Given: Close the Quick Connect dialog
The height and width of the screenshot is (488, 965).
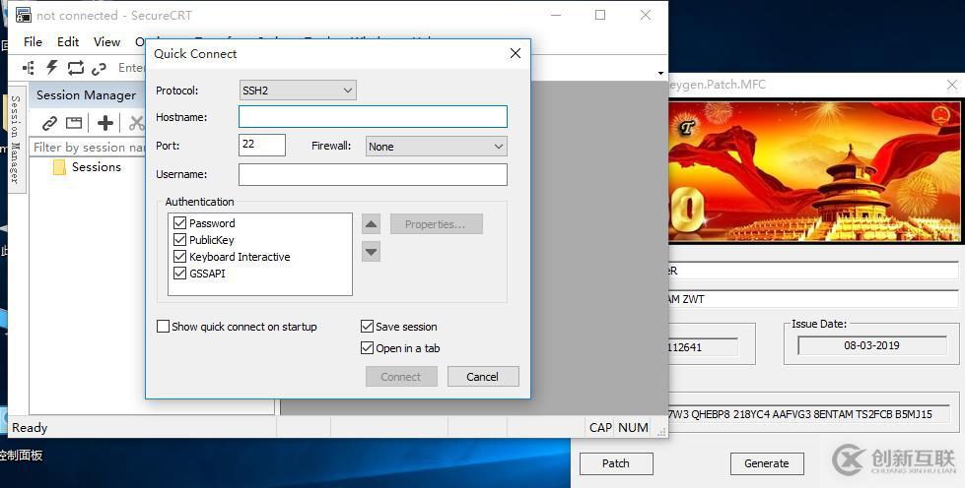Looking at the screenshot, I should pyautogui.click(x=516, y=53).
